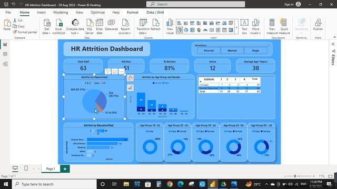Switch to the Modeling ribbon tab
The width and height of the screenshot is (337, 189).
coord(61,13)
